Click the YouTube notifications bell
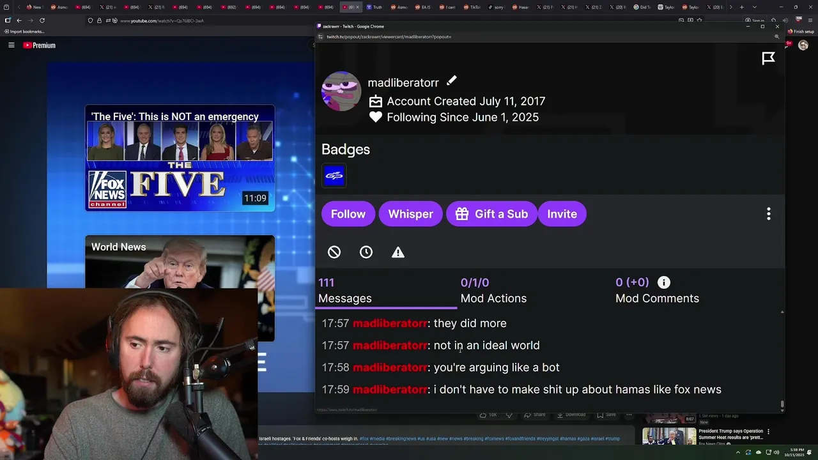 click(x=789, y=45)
